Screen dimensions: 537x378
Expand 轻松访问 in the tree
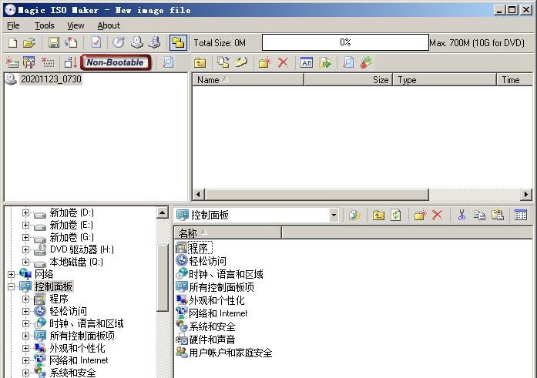click(x=25, y=311)
